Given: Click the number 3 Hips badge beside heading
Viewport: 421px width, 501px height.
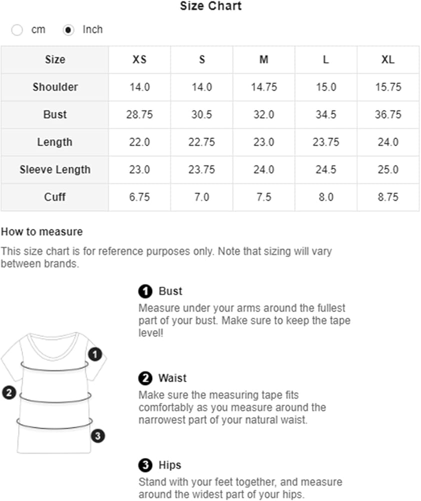Looking at the screenshot, I should click(145, 465).
